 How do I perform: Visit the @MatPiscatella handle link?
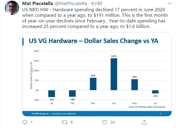(x=71, y=4)
